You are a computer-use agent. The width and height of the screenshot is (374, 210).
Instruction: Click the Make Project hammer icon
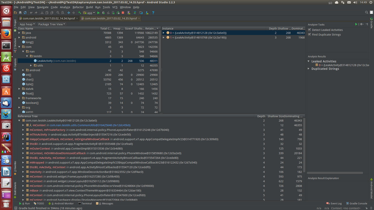click(80, 13)
